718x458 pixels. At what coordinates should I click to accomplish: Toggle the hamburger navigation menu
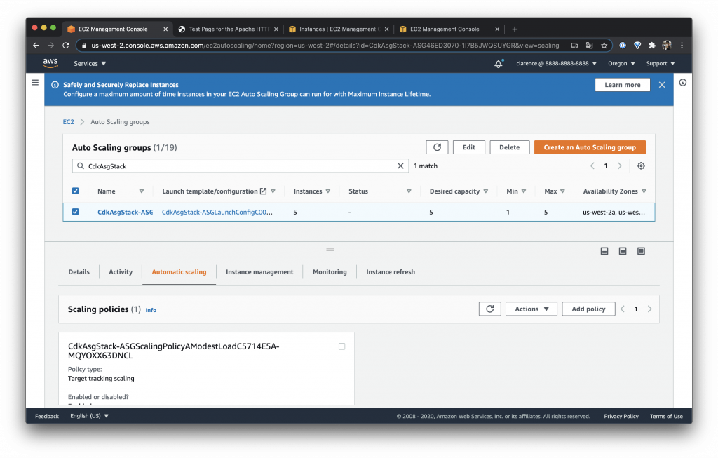coord(35,83)
